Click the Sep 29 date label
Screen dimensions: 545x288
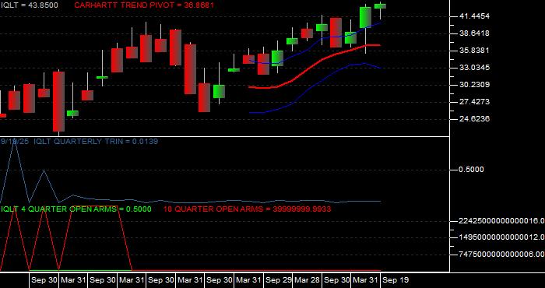pyautogui.click(x=279, y=280)
